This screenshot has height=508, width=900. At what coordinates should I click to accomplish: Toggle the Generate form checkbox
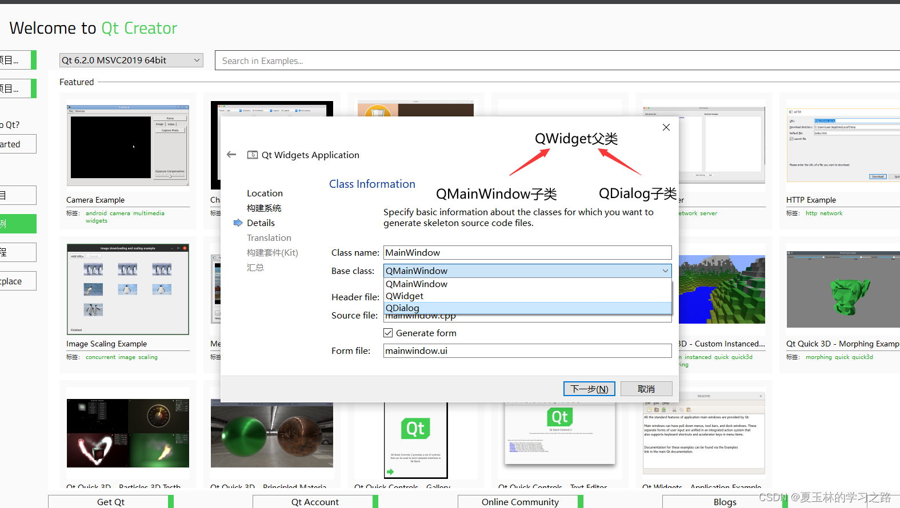click(388, 333)
